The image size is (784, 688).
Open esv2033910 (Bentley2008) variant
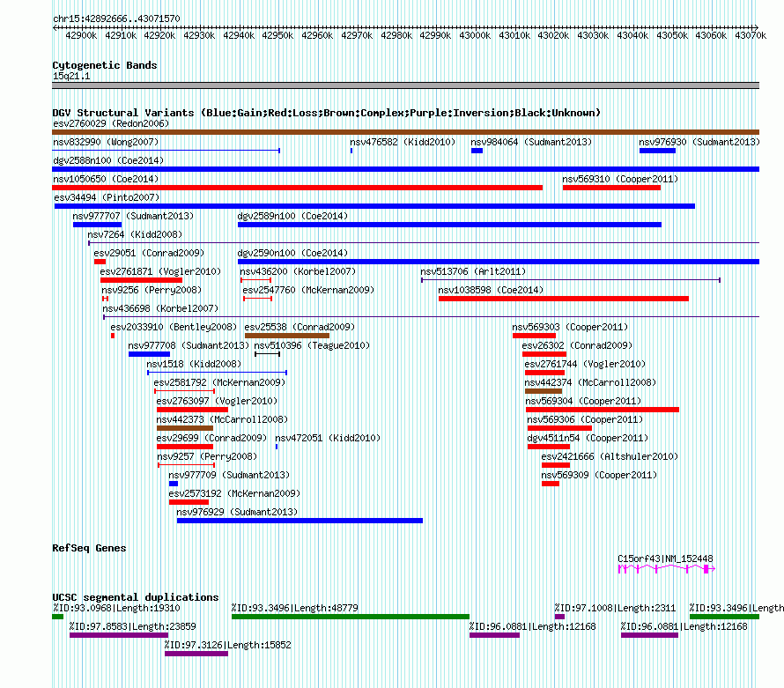pos(174,327)
